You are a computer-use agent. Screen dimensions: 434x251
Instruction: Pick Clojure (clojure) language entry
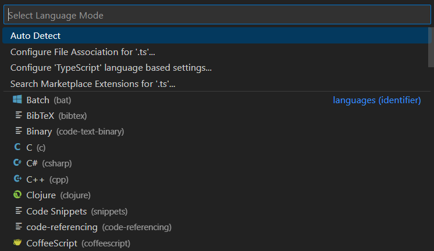coord(58,195)
